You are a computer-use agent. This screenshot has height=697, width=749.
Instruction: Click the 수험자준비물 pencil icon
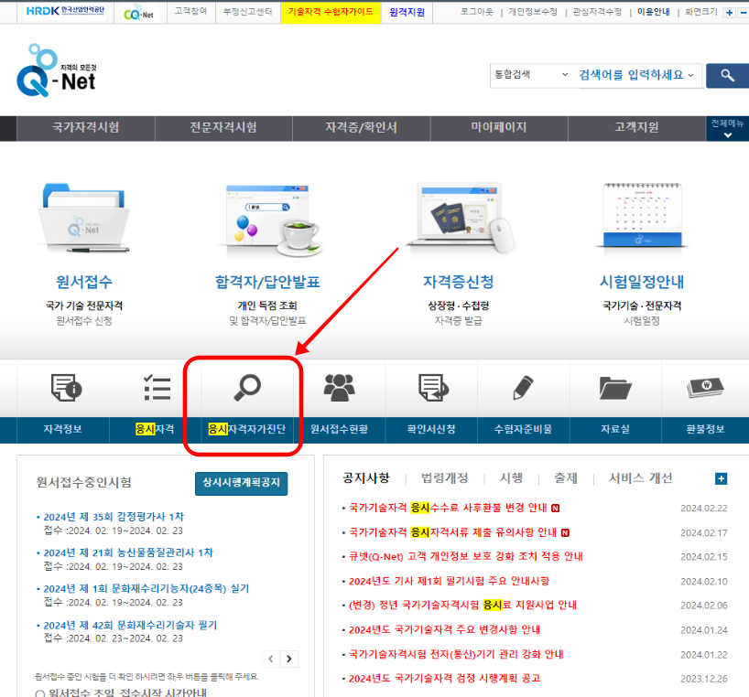coord(522,388)
